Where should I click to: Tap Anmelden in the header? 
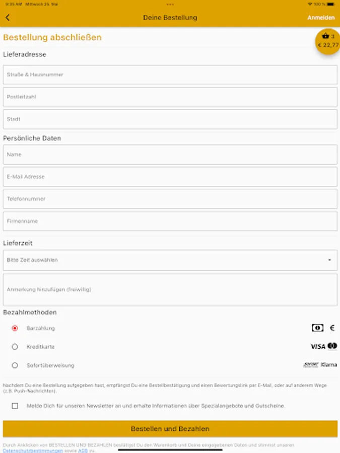tap(321, 18)
